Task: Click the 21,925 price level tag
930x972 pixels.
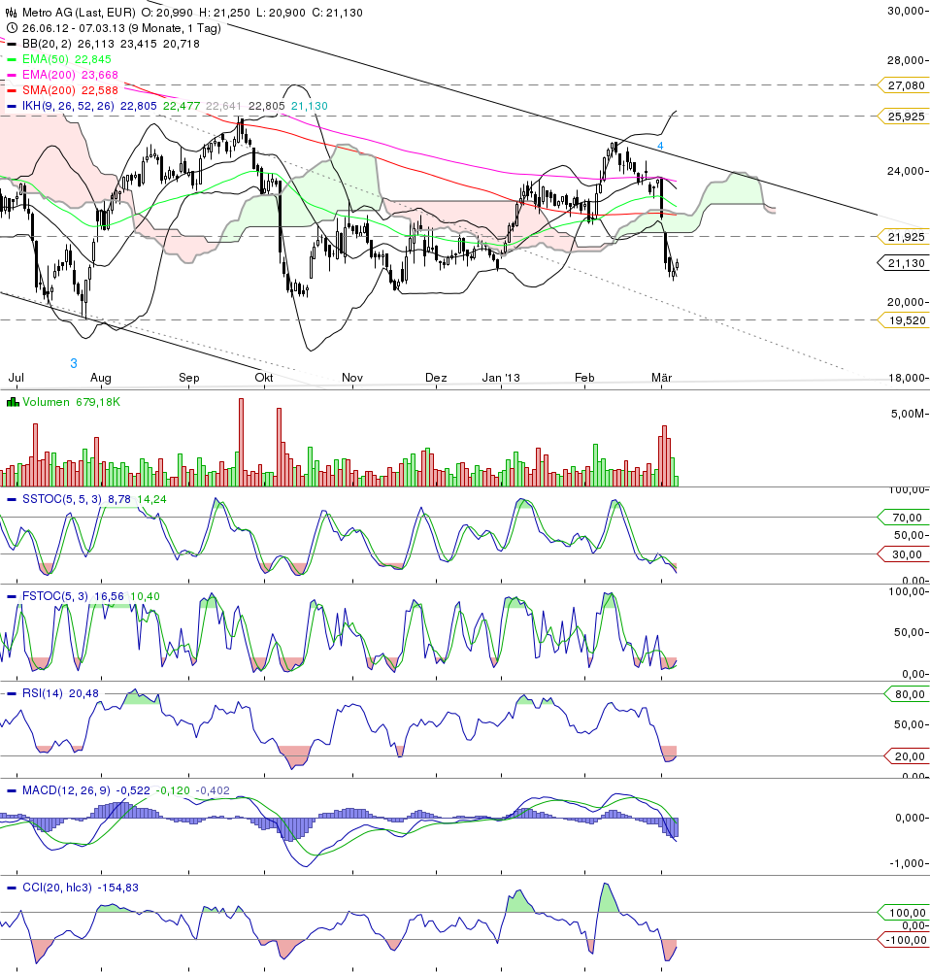Action: click(905, 237)
